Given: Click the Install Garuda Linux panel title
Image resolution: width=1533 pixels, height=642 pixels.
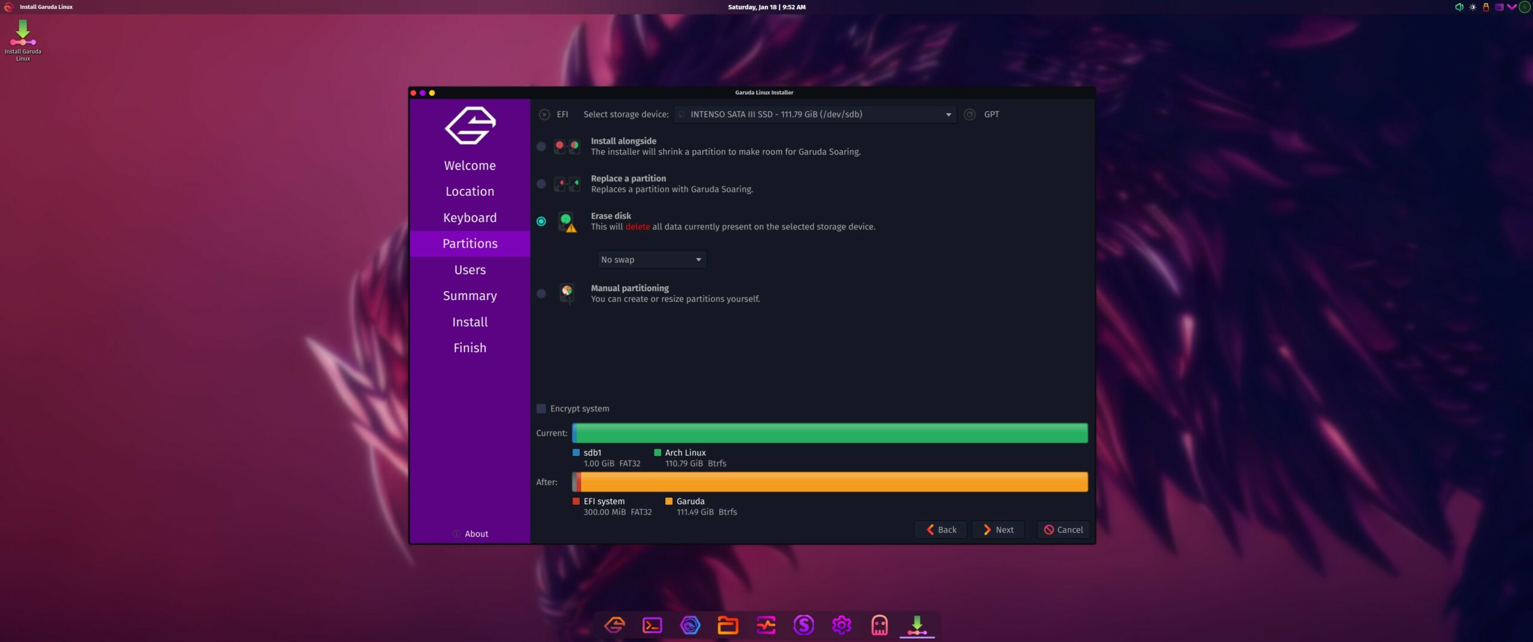Looking at the screenshot, I should click(46, 7).
